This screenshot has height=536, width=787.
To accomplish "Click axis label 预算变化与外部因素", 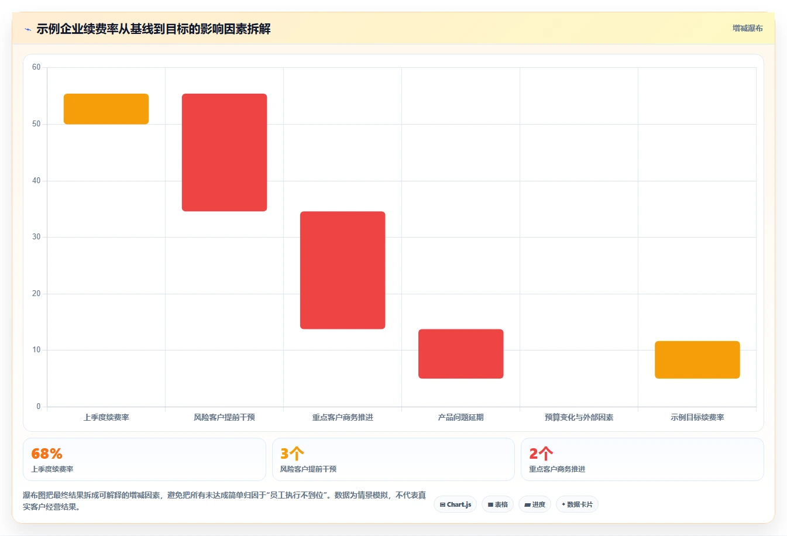I will pos(579,417).
